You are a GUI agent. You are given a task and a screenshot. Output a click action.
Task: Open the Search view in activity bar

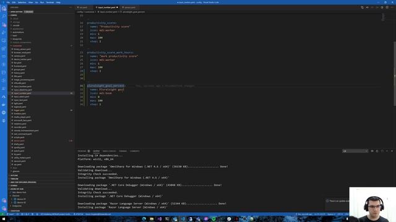(x=4, y=17)
